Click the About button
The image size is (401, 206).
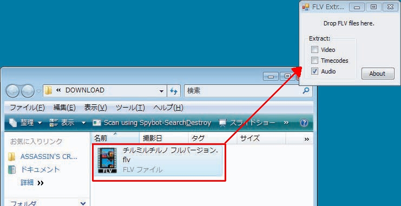tap(378, 74)
